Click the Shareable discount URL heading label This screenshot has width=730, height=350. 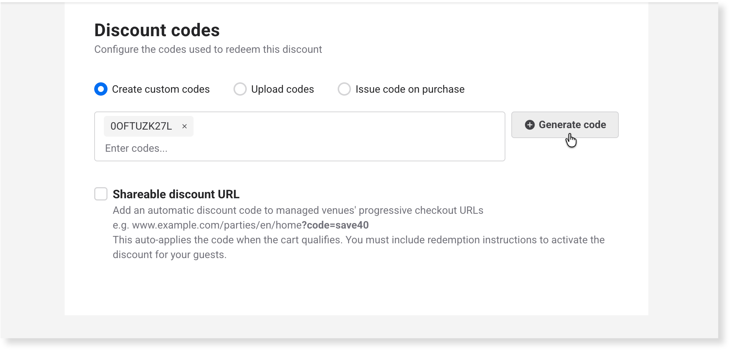pyautogui.click(x=176, y=194)
